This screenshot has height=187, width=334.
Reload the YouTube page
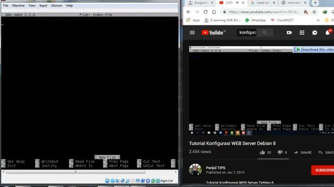point(205,12)
